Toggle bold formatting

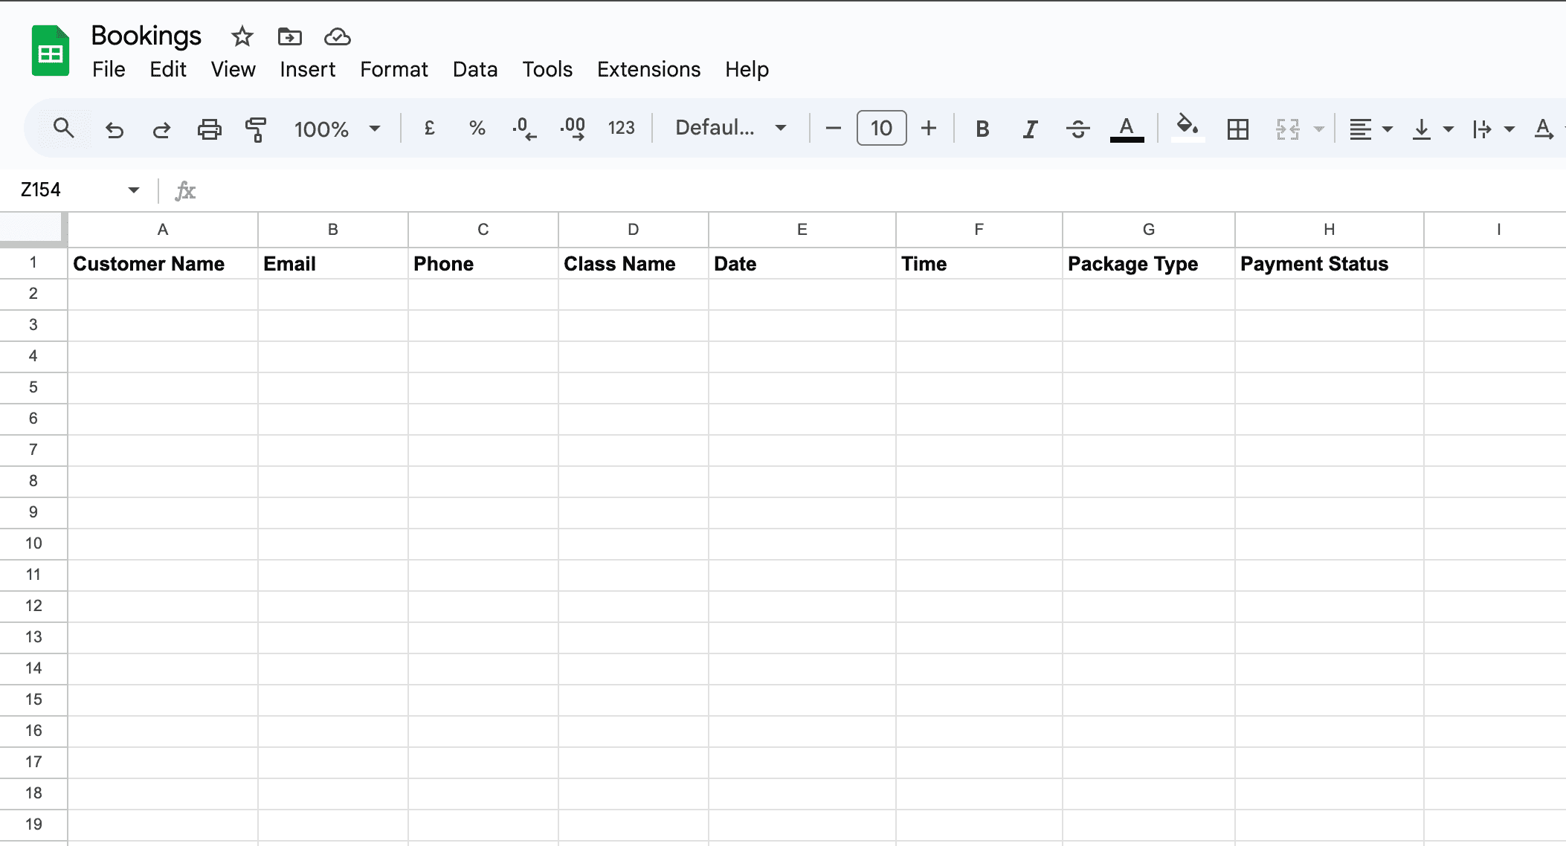point(982,128)
